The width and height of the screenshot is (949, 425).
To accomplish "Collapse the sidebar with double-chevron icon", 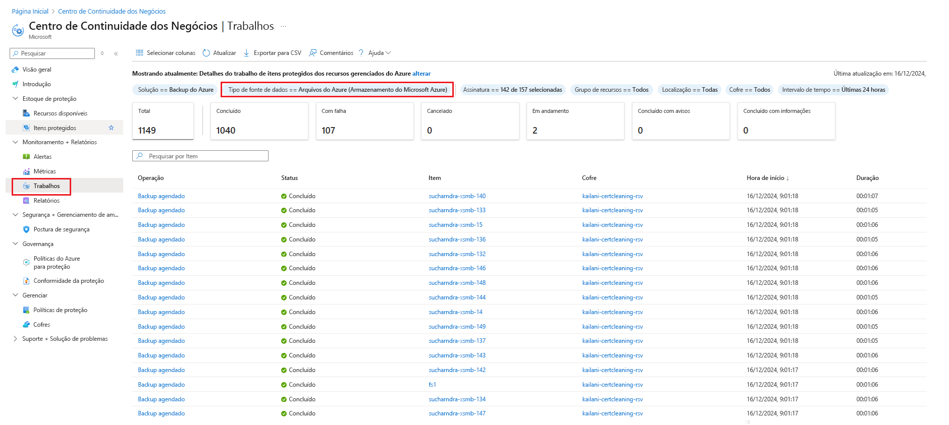I will tap(116, 53).
